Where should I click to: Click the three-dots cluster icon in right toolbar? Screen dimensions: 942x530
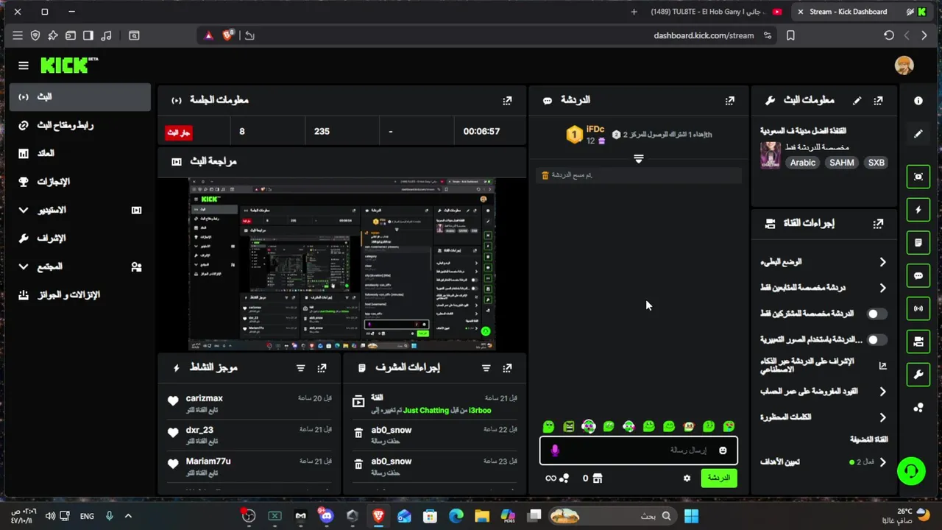click(x=918, y=407)
